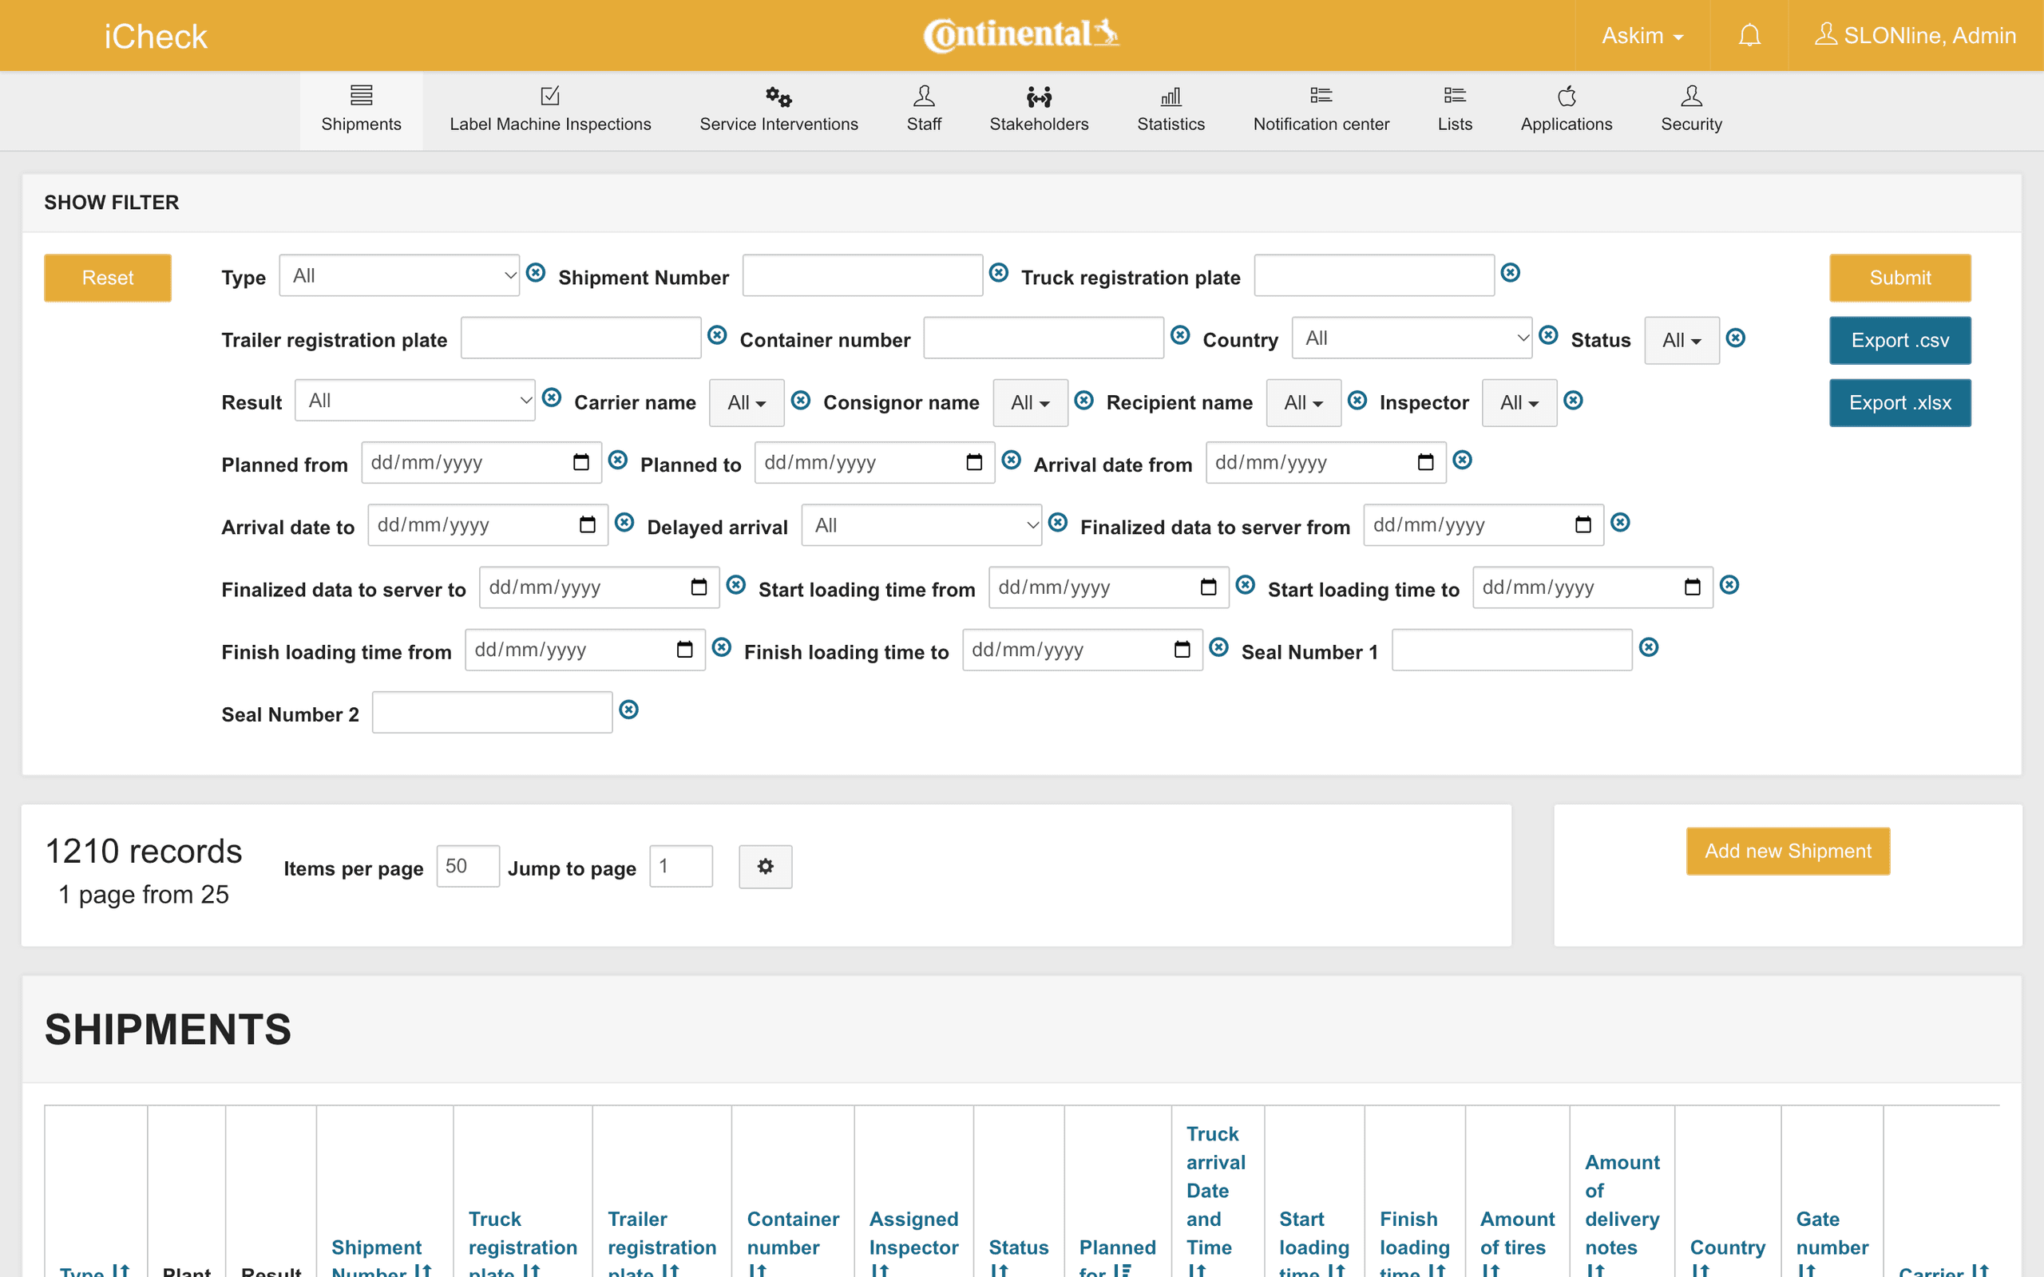This screenshot has width=2044, height=1277.
Task: Expand the Carrier name All dropdown
Action: pyautogui.click(x=747, y=403)
